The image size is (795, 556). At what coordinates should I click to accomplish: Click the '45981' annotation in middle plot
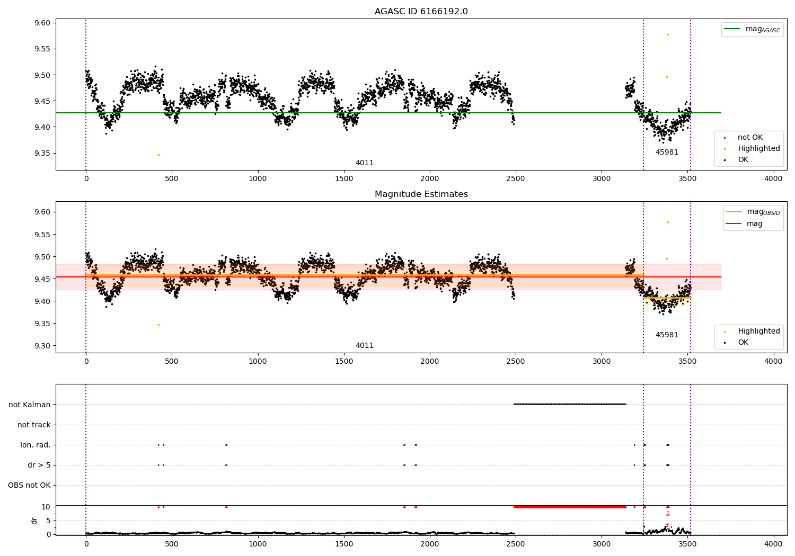(x=667, y=335)
